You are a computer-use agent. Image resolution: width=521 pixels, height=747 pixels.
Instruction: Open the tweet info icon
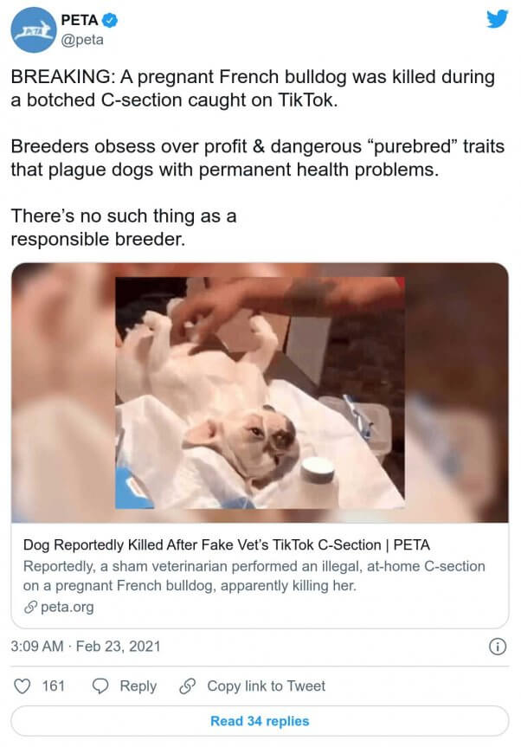coord(498,647)
